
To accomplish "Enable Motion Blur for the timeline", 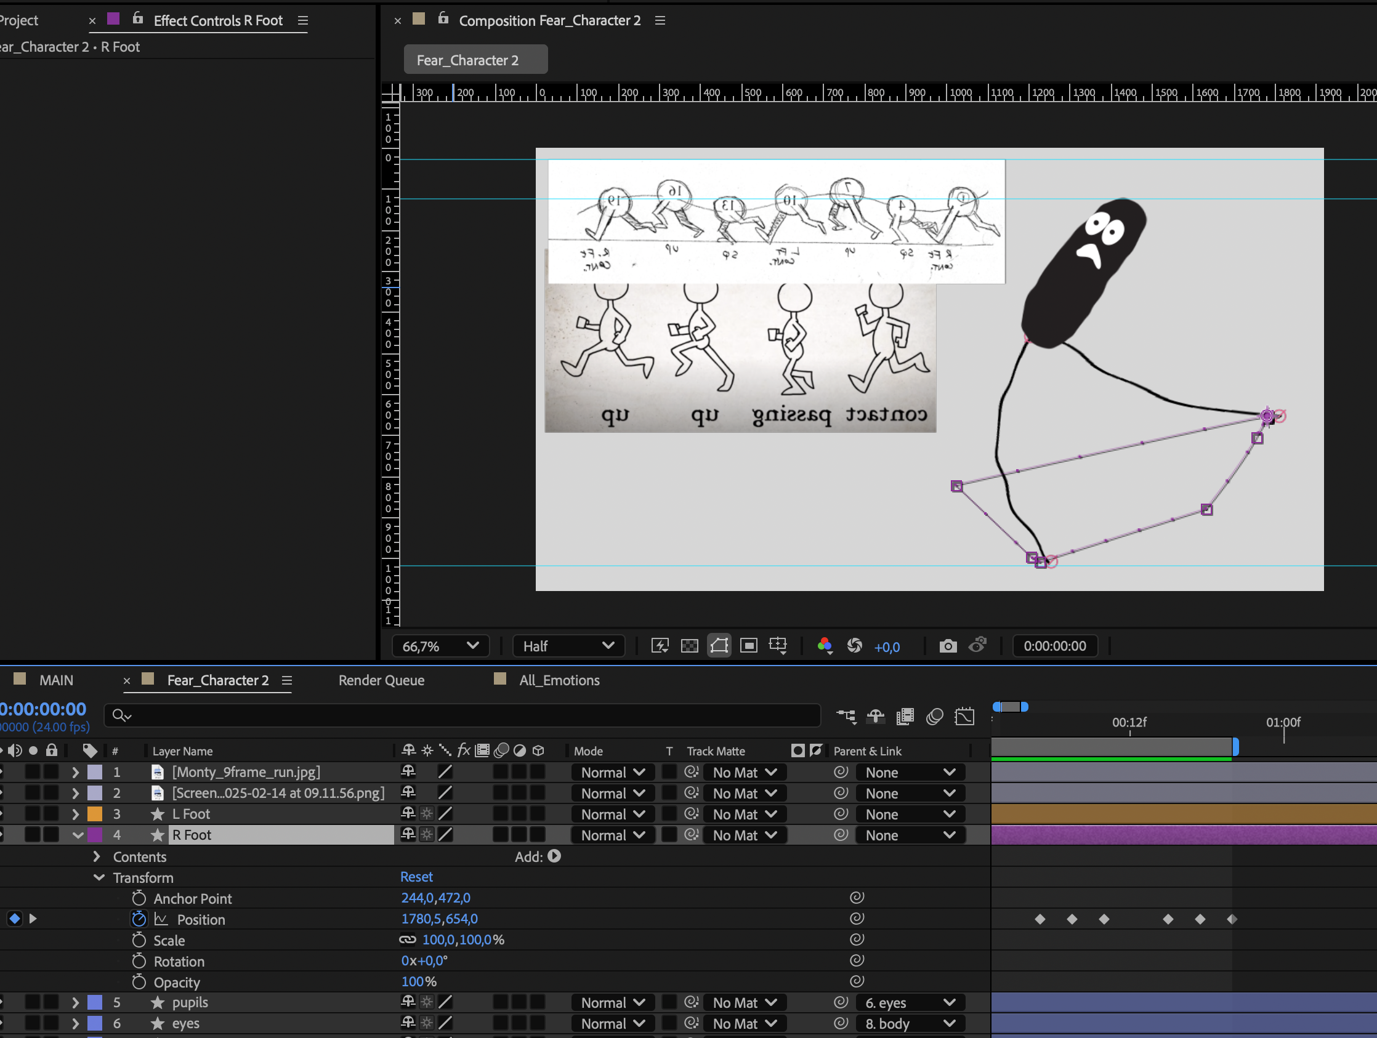I will click(934, 717).
